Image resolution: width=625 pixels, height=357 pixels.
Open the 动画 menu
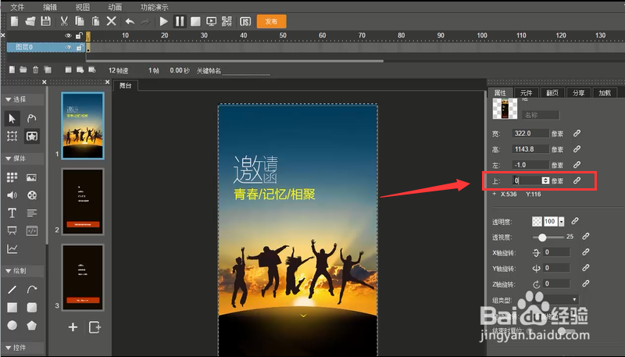coord(115,7)
